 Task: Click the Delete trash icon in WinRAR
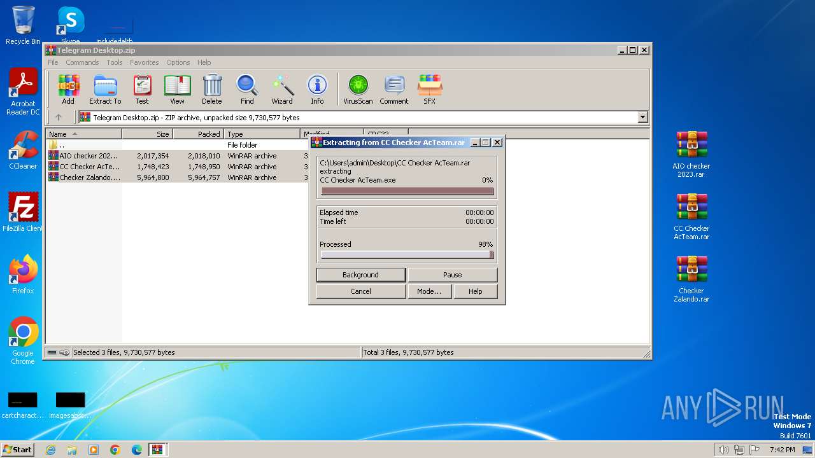click(x=212, y=89)
